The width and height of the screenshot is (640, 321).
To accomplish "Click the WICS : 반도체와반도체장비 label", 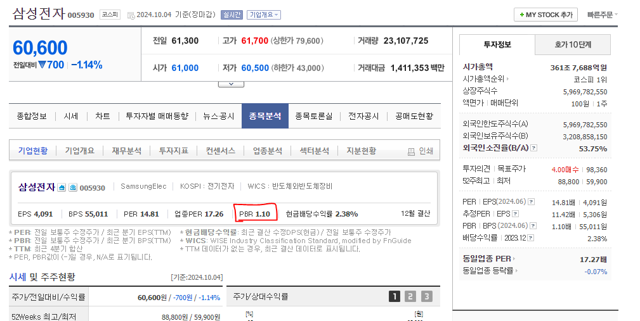I will click(x=290, y=186).
